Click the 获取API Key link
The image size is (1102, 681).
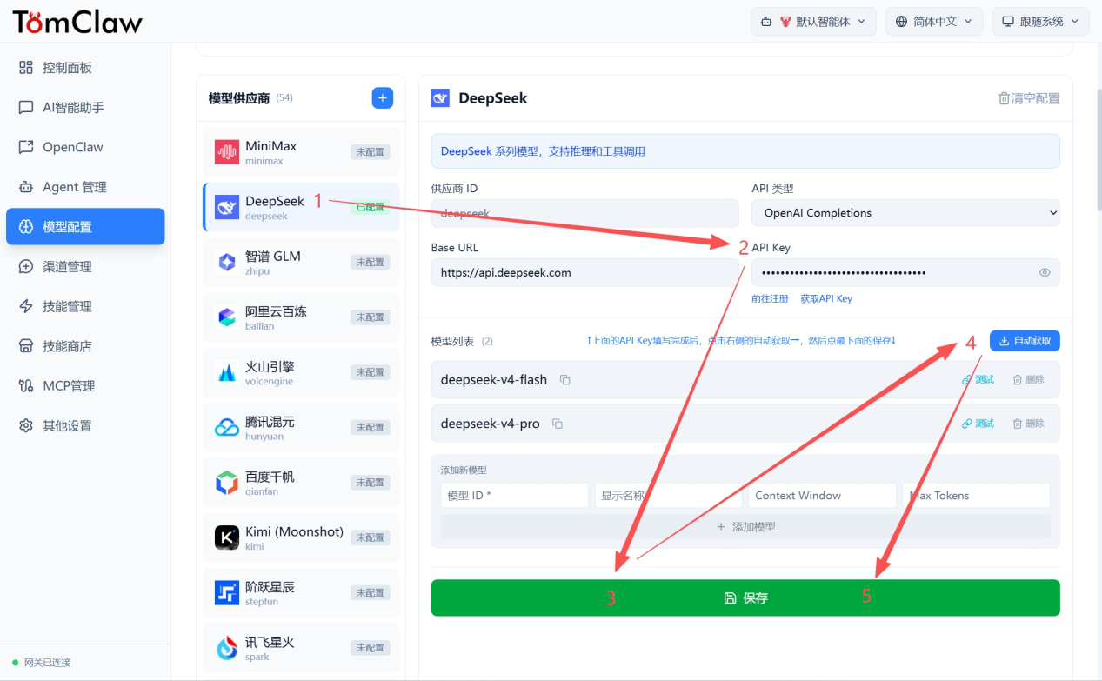[x=826, y=298]
